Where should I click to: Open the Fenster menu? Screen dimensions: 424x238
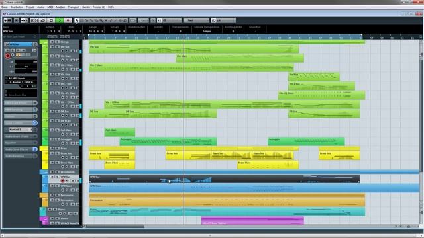pos(99,7)
